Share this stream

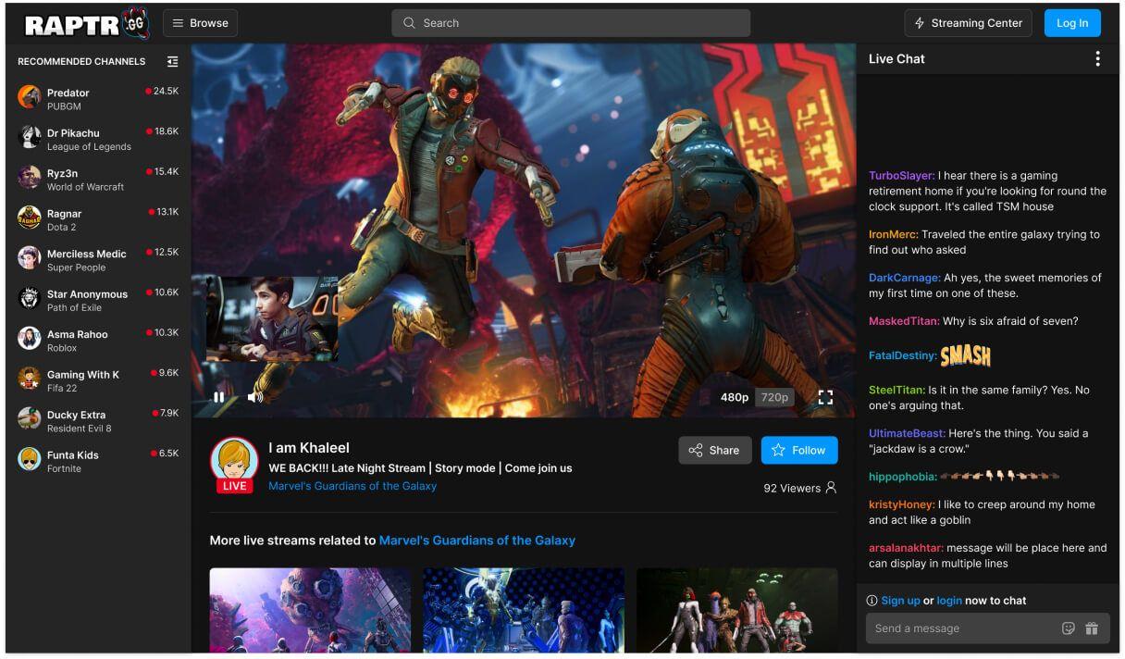tap(715, 451)
